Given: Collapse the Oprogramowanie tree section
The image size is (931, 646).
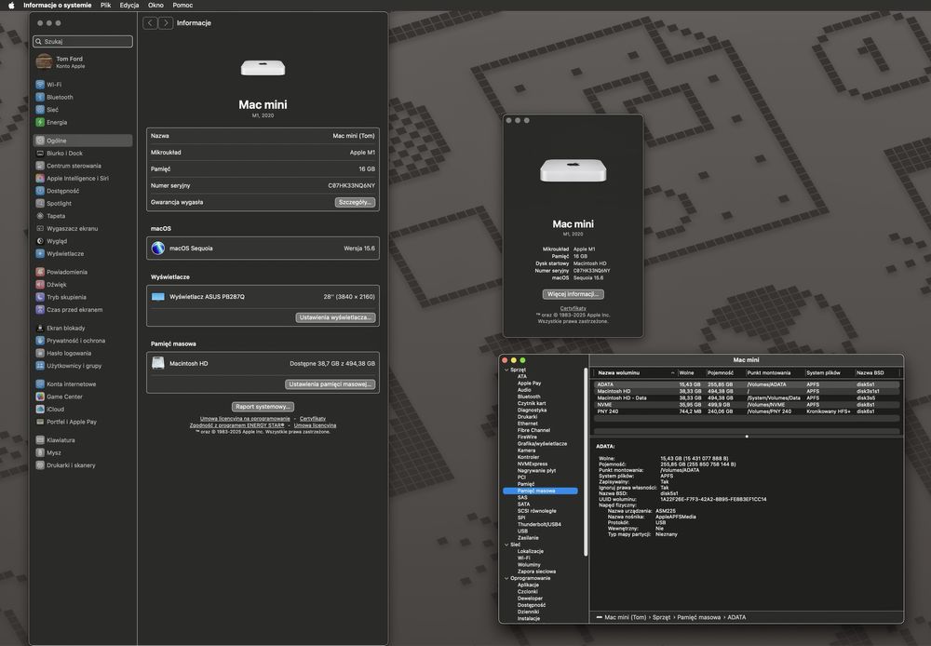Looking at the screenshot, I should pos(506,578).
